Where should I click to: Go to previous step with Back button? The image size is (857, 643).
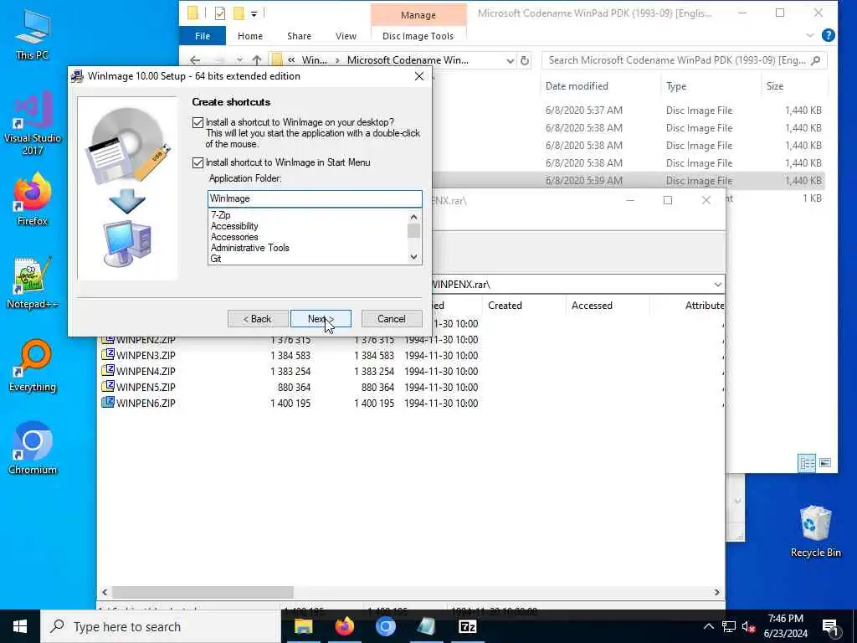[x=258, y=319]
